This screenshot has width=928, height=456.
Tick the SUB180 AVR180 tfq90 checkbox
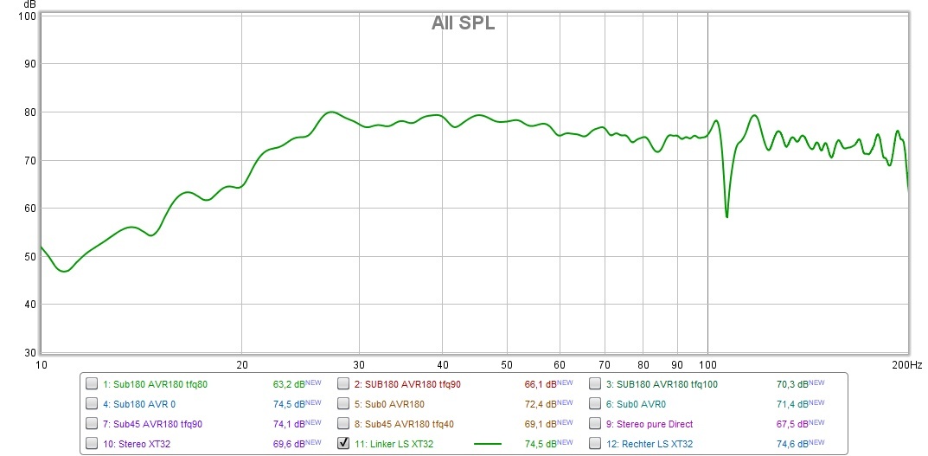[343, 384]
